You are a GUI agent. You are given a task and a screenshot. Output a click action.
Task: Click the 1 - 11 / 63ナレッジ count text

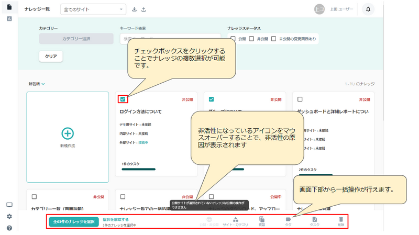point(360,84)
